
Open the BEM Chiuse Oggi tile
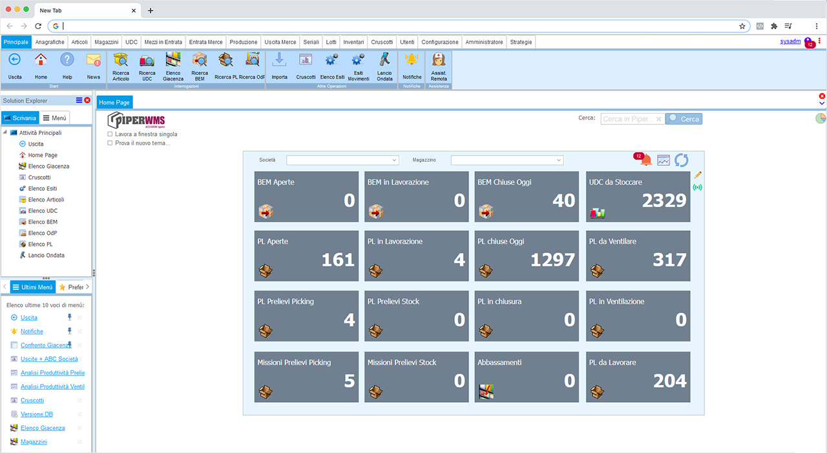pyautogui.click(x=527, y=196)
